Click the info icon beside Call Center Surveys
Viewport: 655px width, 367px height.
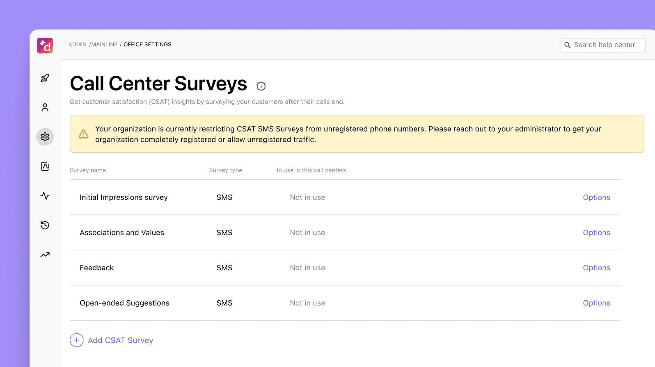pos(261,86)
